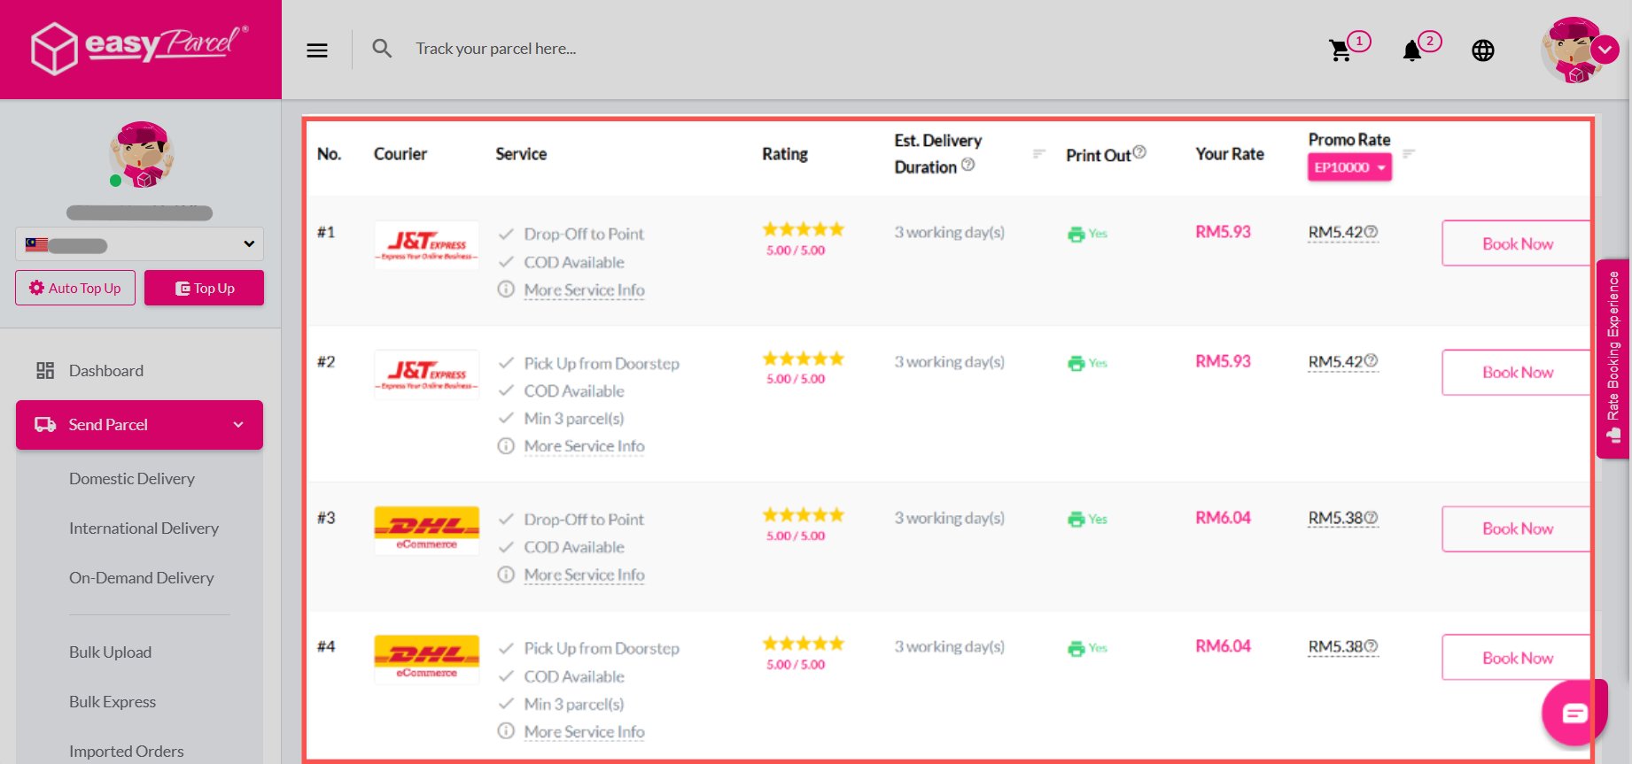Click the J&T Express logo in row #1

(x=427, y=245)
